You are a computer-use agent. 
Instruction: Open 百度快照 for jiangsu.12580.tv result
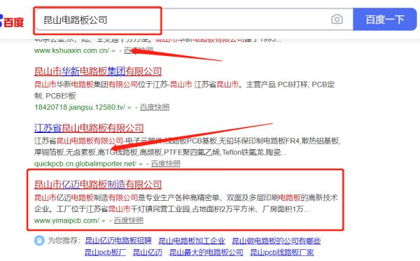point(155,107)
